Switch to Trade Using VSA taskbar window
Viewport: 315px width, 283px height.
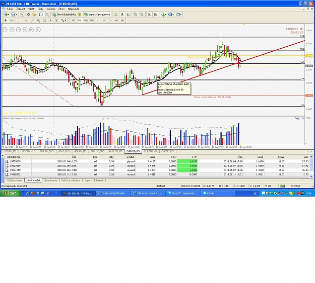[x=113, y=193]
